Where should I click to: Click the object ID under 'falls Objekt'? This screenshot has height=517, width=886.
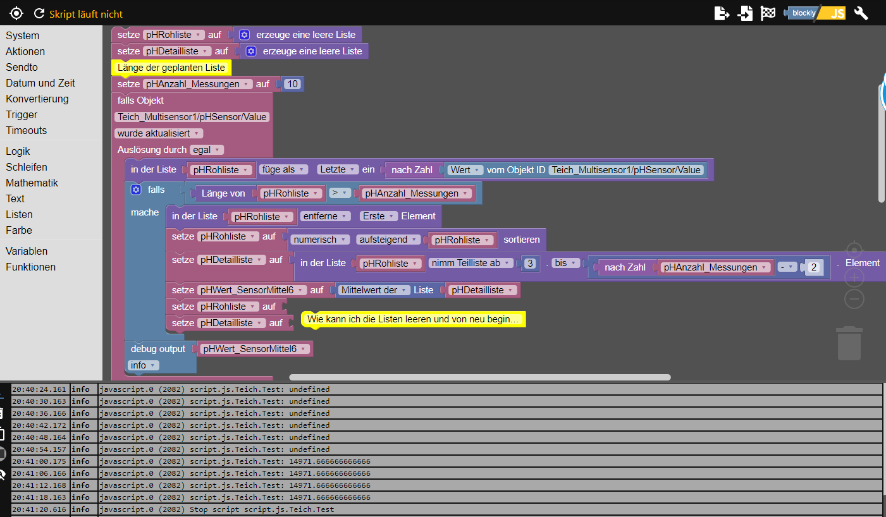(x=192, y=117)
